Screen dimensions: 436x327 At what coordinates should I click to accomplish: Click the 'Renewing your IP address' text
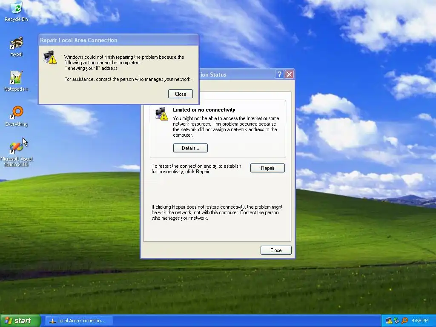coord(91,68)
